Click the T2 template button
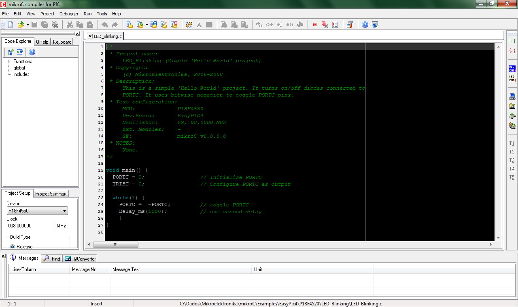The width and height of the screenshot is (518, 307). pos(512,152)
